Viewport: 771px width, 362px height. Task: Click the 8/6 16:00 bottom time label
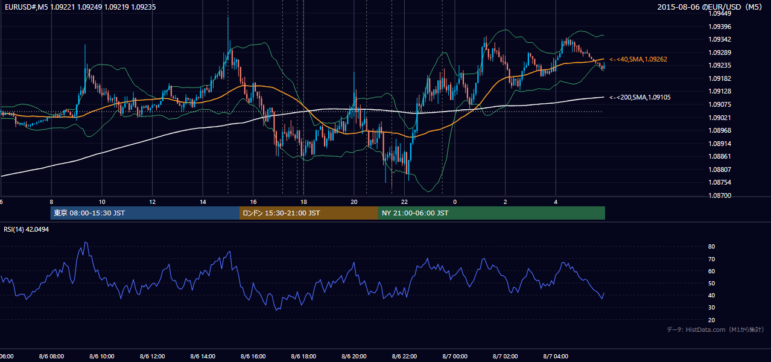(x=253, y=357)
